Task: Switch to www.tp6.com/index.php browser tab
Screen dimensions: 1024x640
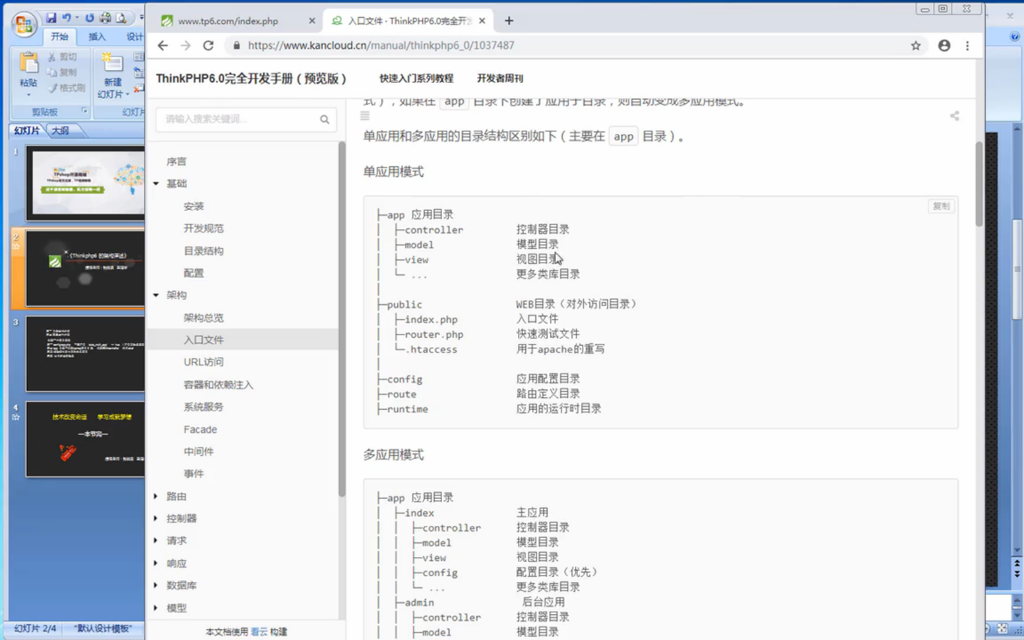Action: point(228,21)
